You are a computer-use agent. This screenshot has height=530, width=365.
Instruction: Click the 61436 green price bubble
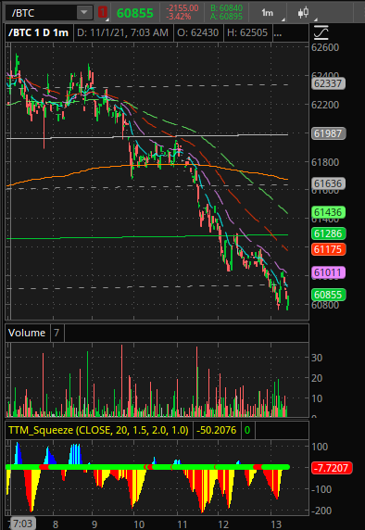pos(328,212)
